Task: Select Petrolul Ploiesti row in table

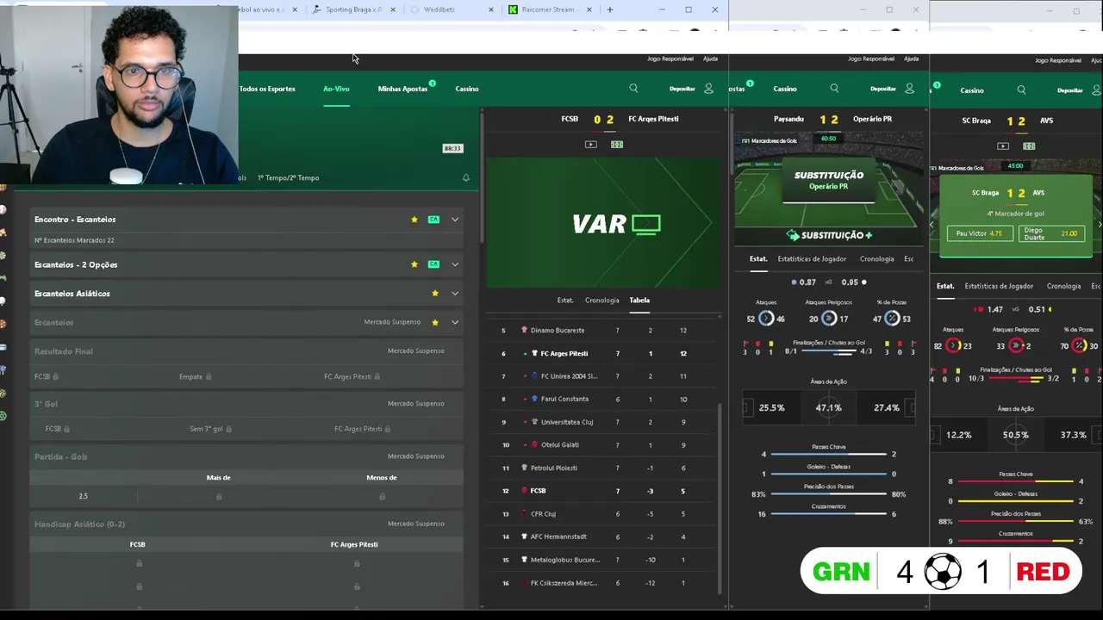Action: pos(603,468)
